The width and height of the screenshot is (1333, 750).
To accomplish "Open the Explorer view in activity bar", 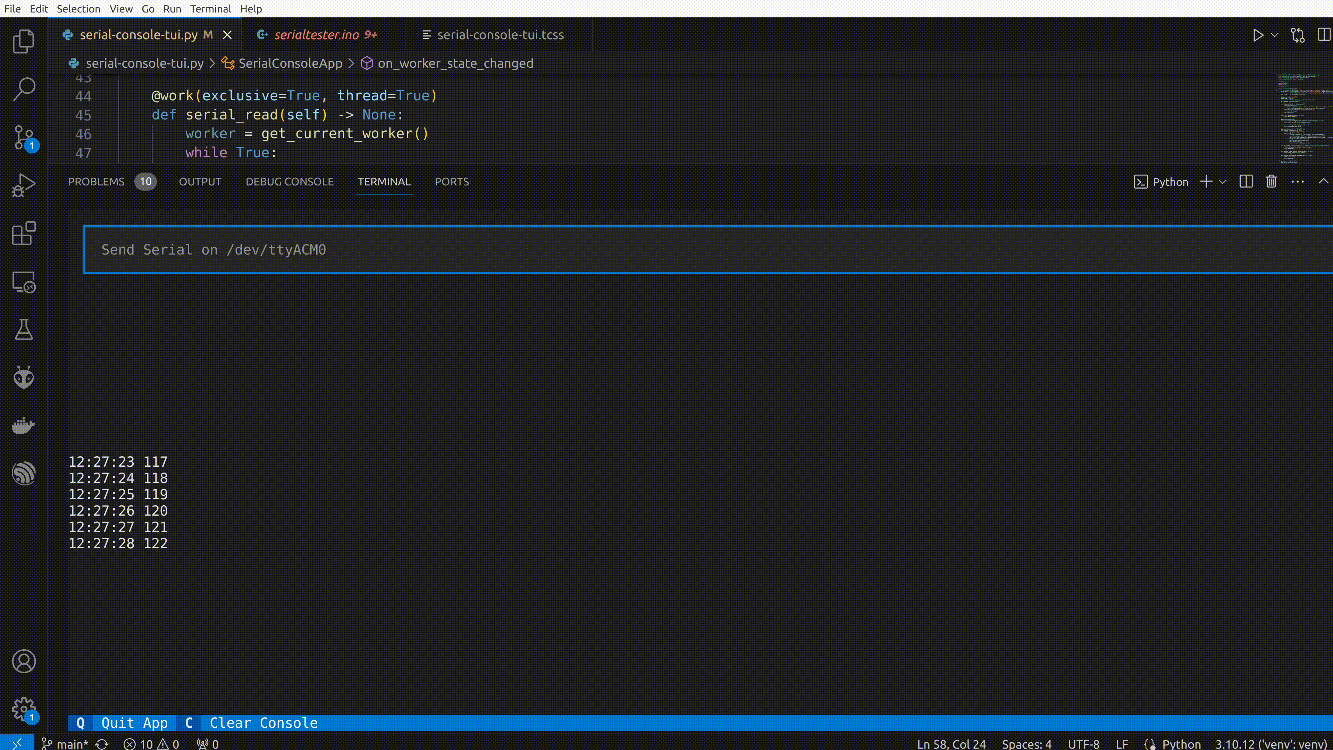I will click(x=23, y=41).
